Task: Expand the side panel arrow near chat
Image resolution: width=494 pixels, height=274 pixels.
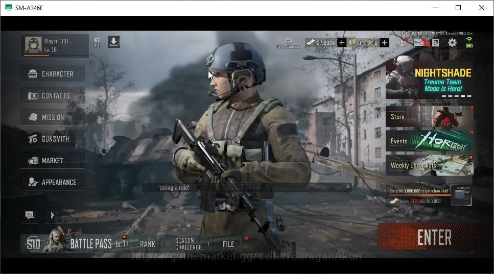Action: 52,215
